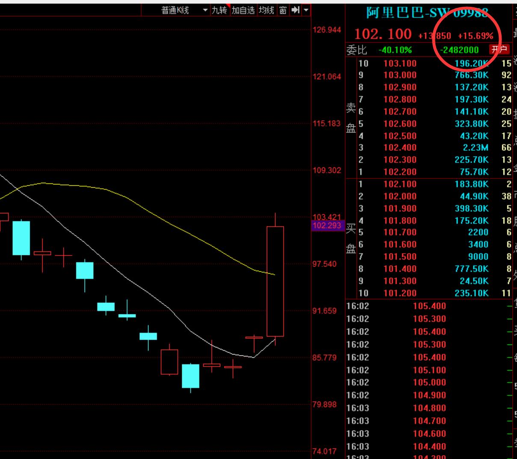
Task: Click the purple 102.293 price marker
Action: 327,225
